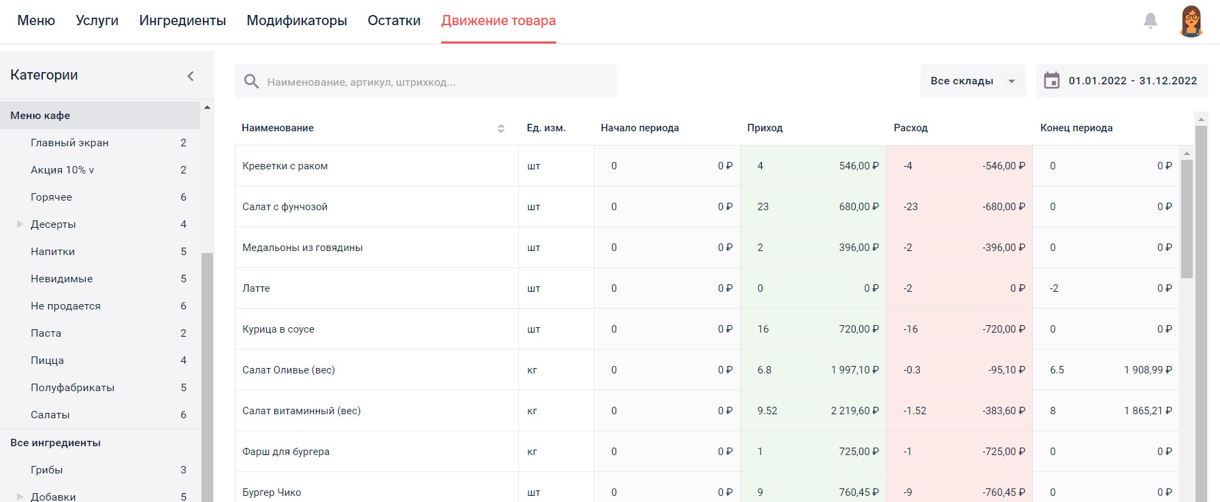
Task: Choose date range 01.01.2022 - 31.12.2022
Action: pyautogui.click(x=1122, y=81)
